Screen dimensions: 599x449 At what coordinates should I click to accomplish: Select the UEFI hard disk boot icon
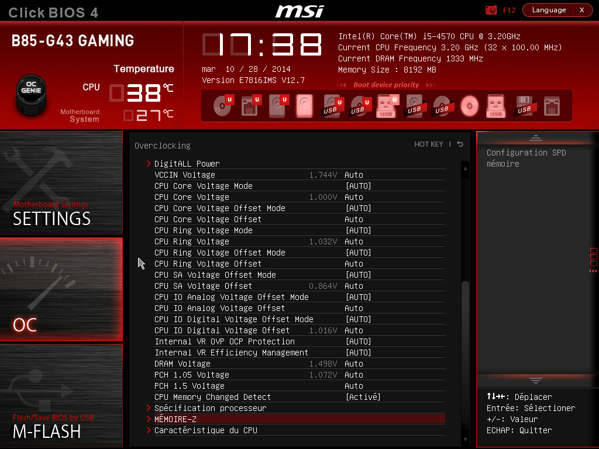pos(278,105)
